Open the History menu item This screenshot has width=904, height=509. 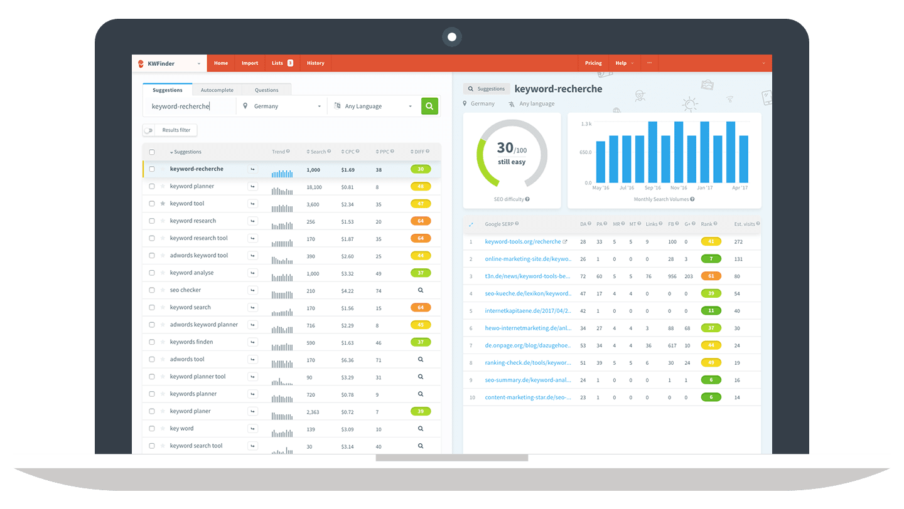pos(316,63)
